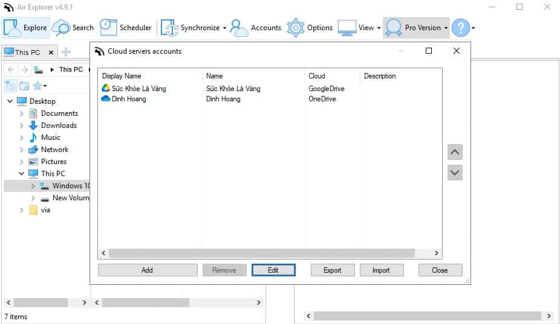Viewport: 560px width, 324px height.
Task: Click the Import button
Action: (x=382, y=270)
